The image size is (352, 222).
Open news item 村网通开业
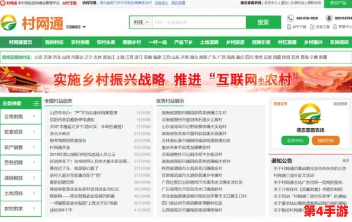pos(60,148)
